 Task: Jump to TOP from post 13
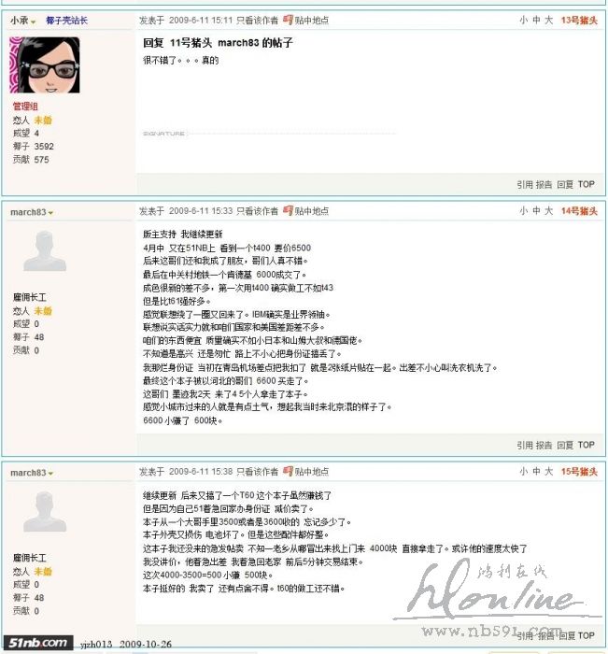click(x=586, y=184)
